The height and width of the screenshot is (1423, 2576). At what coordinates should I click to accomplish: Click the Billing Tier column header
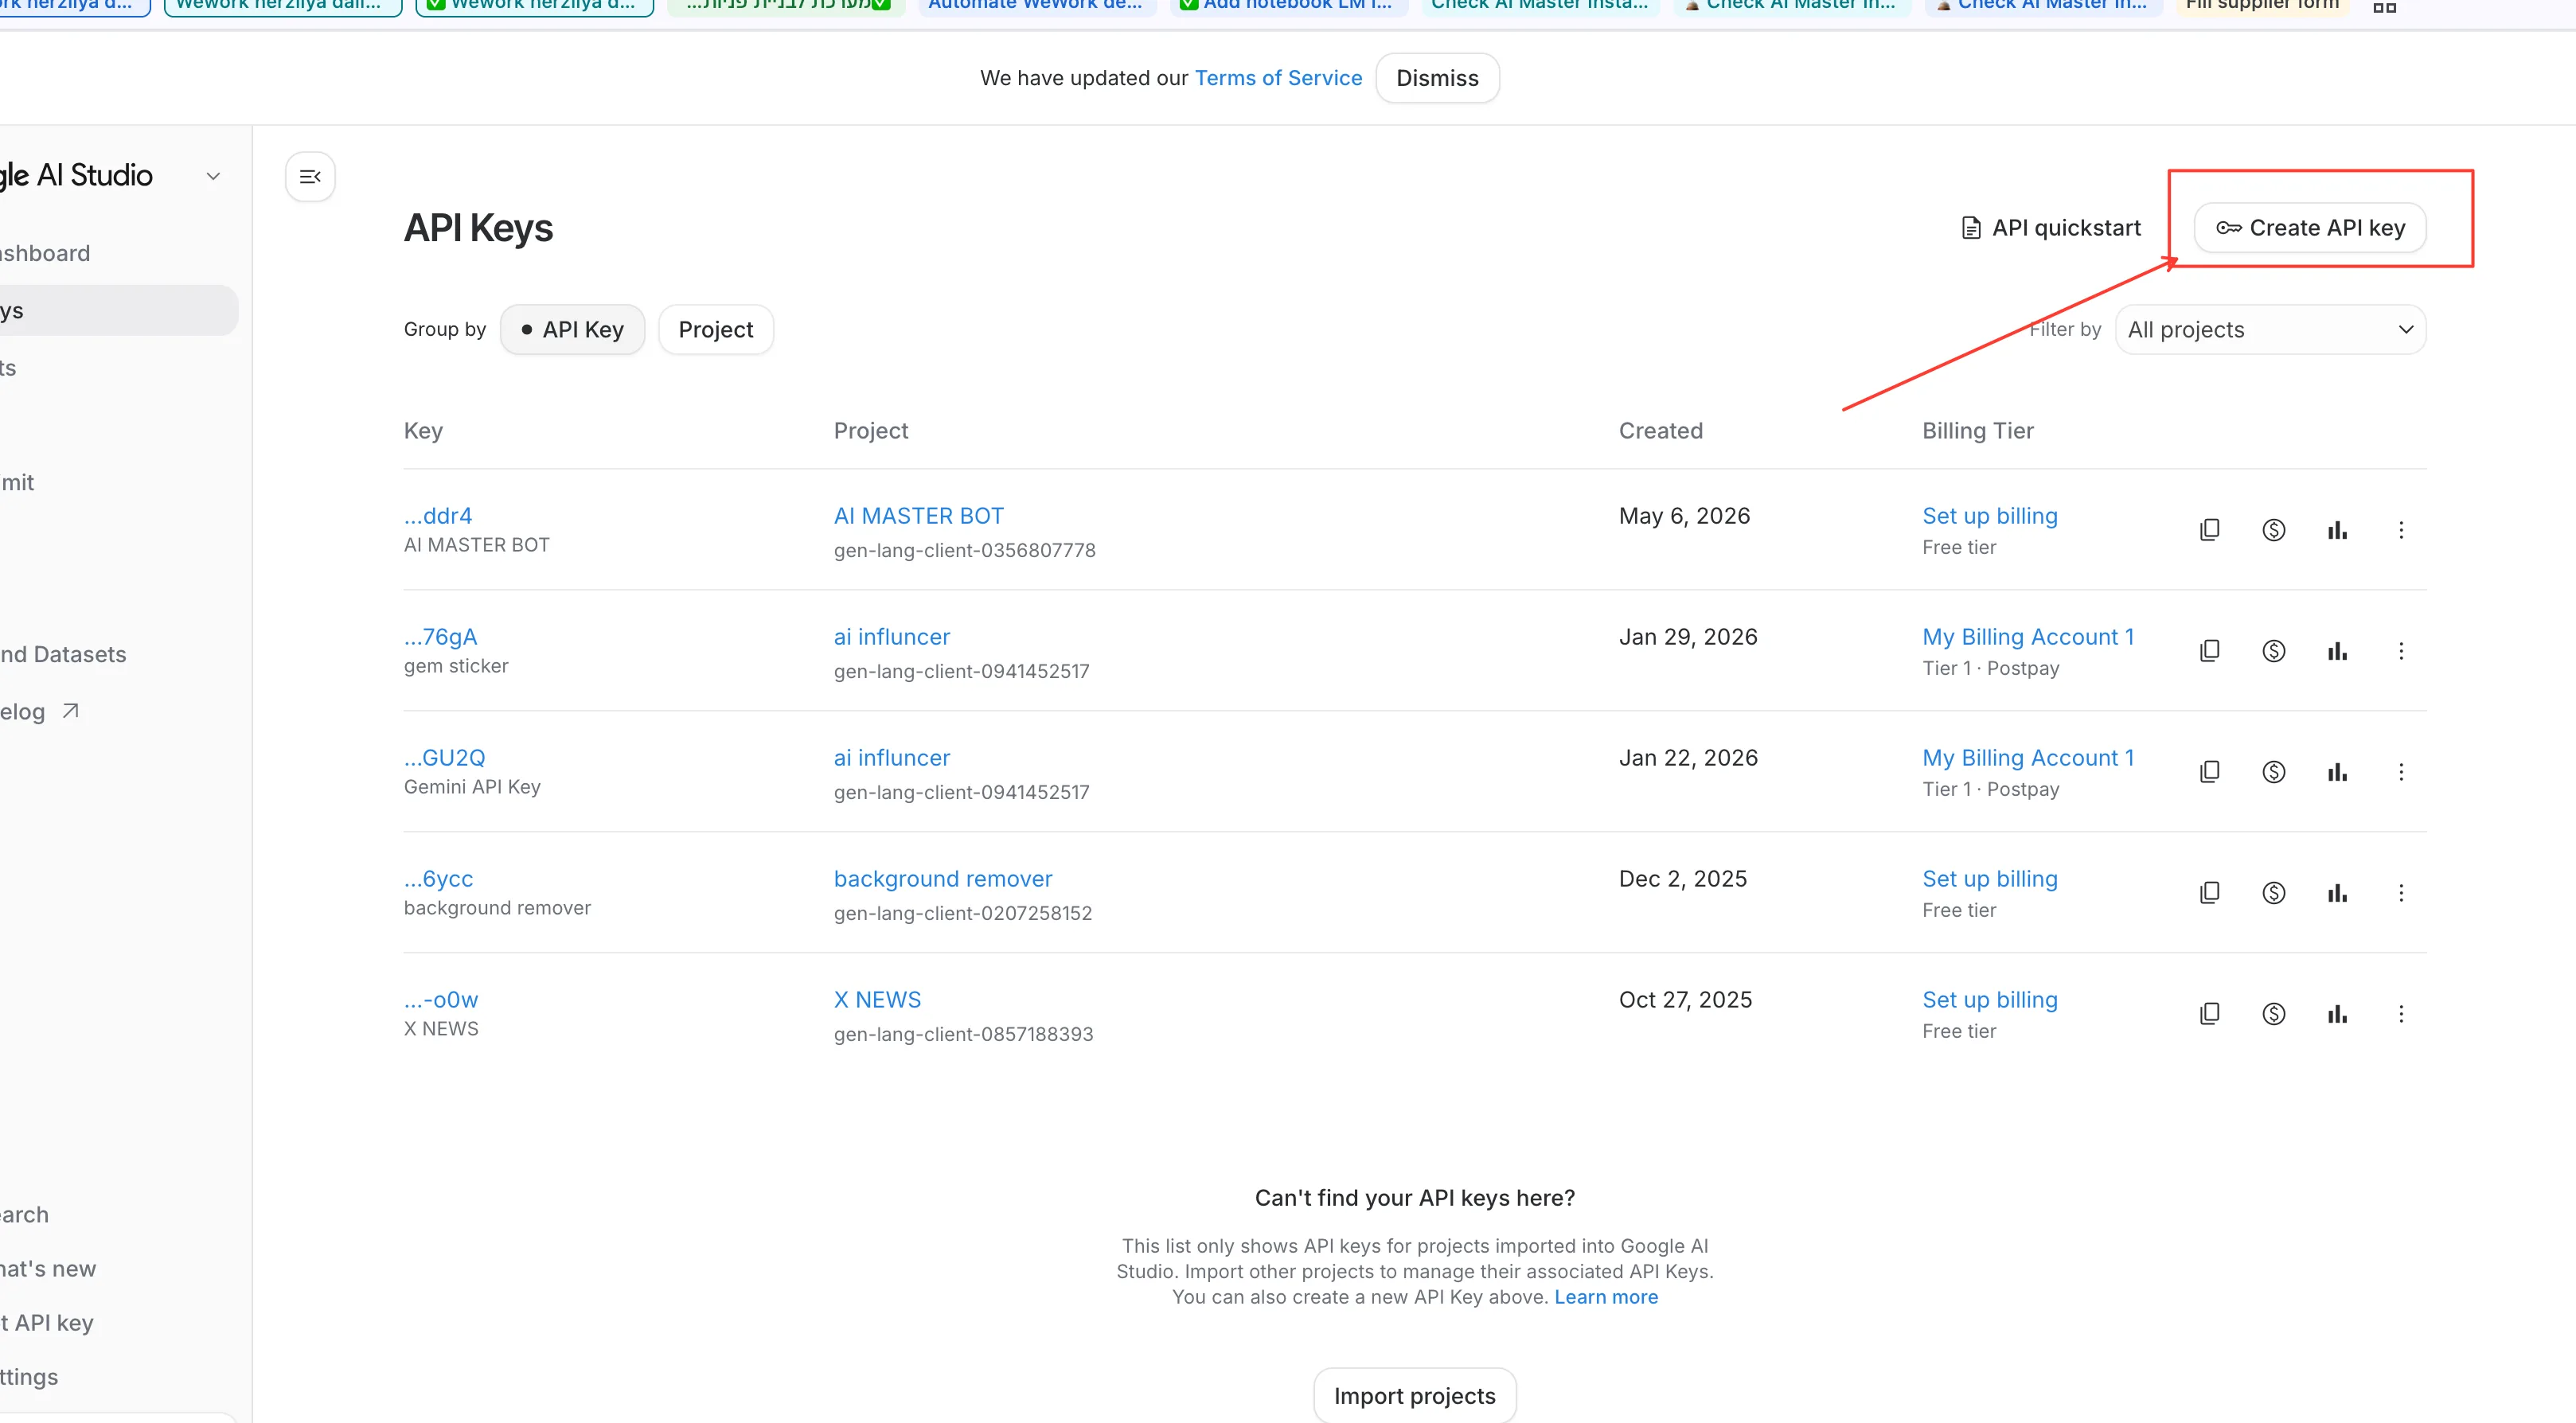point(1978,431)
